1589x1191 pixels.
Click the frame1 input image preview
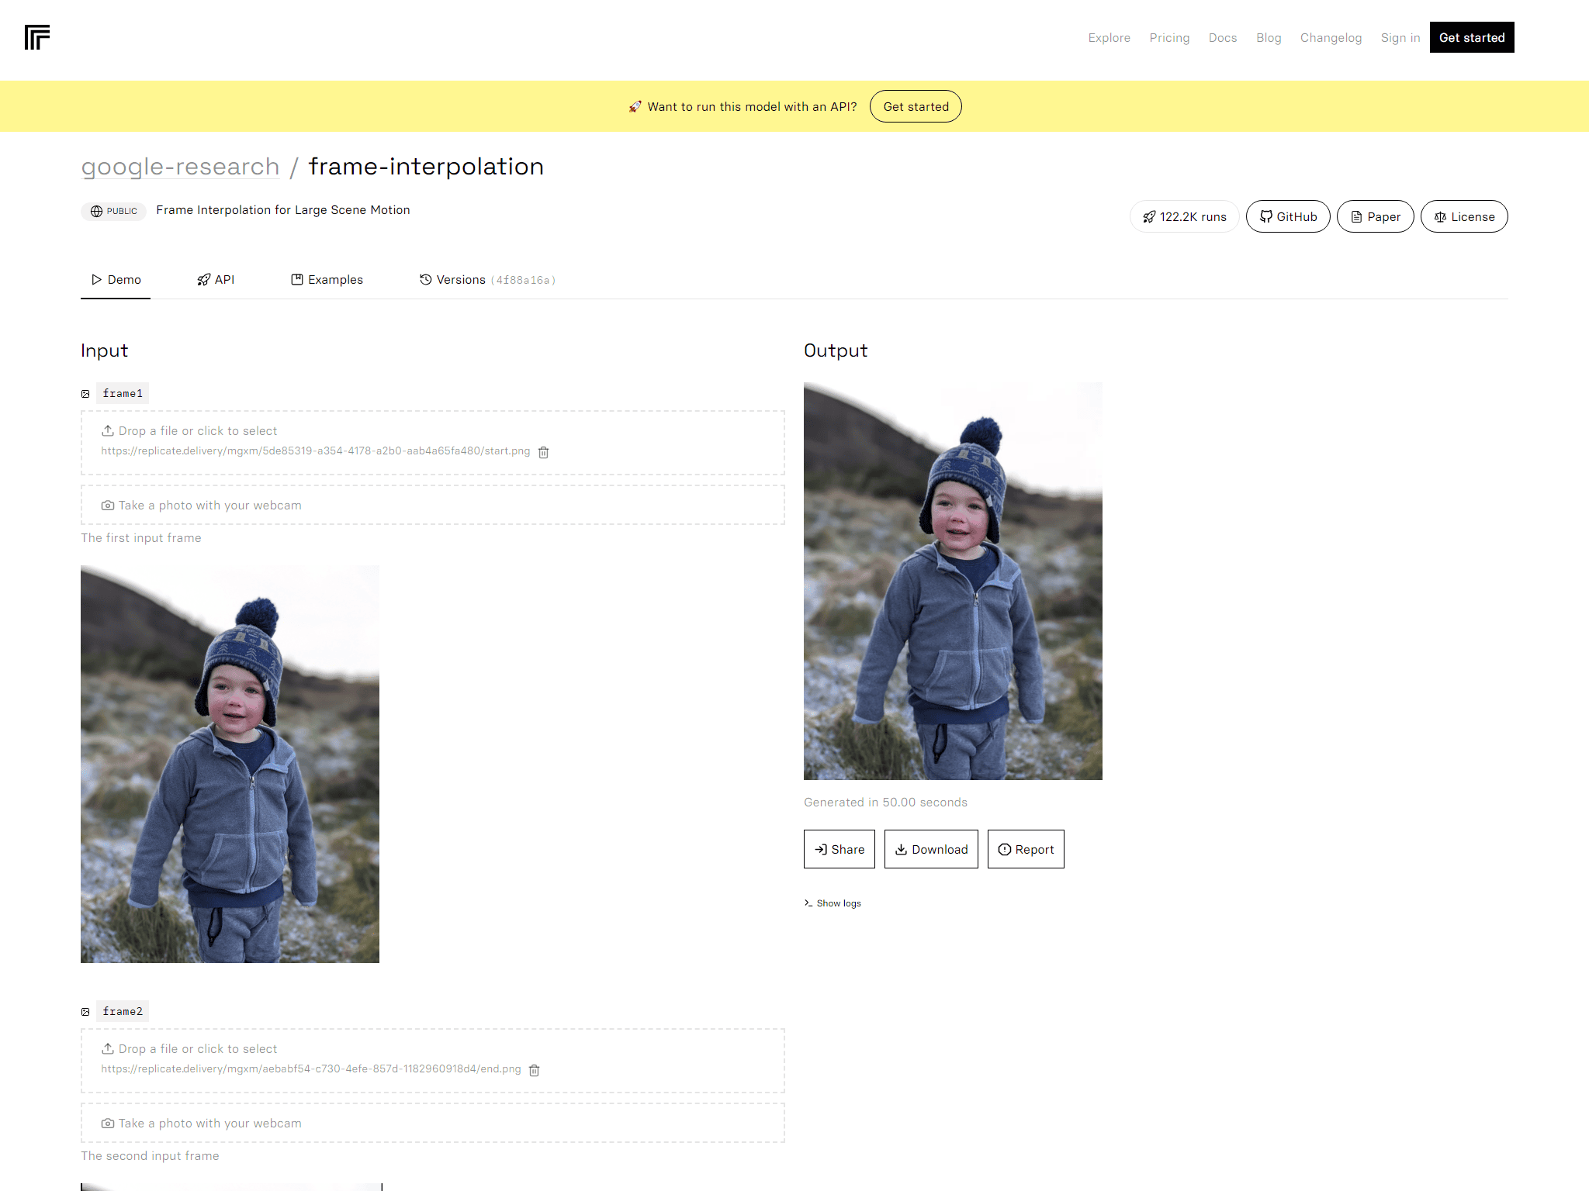click(x=230, y=765)
